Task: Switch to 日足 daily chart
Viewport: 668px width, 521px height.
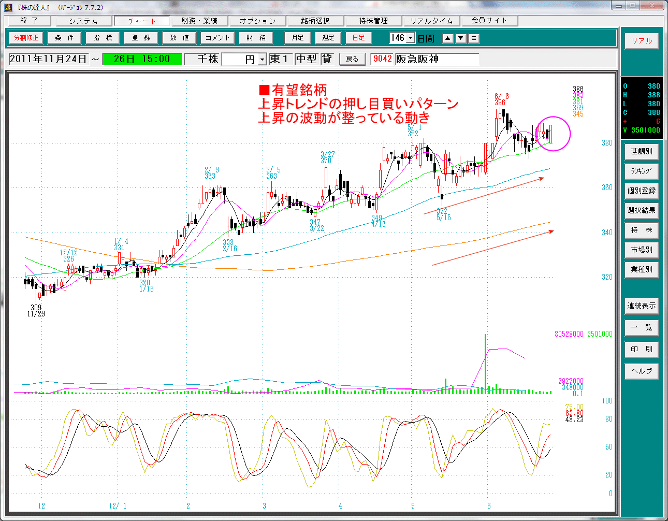Action: click(x=359, y=38)
